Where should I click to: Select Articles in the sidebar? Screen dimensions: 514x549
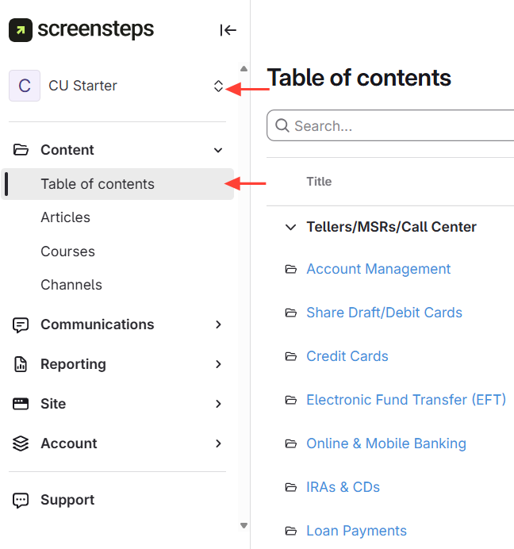point(66,217)
